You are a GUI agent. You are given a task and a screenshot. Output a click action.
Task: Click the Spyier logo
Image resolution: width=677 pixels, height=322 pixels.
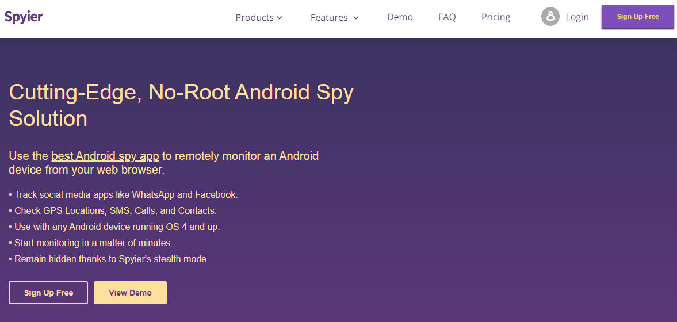(x=24, y=17)
